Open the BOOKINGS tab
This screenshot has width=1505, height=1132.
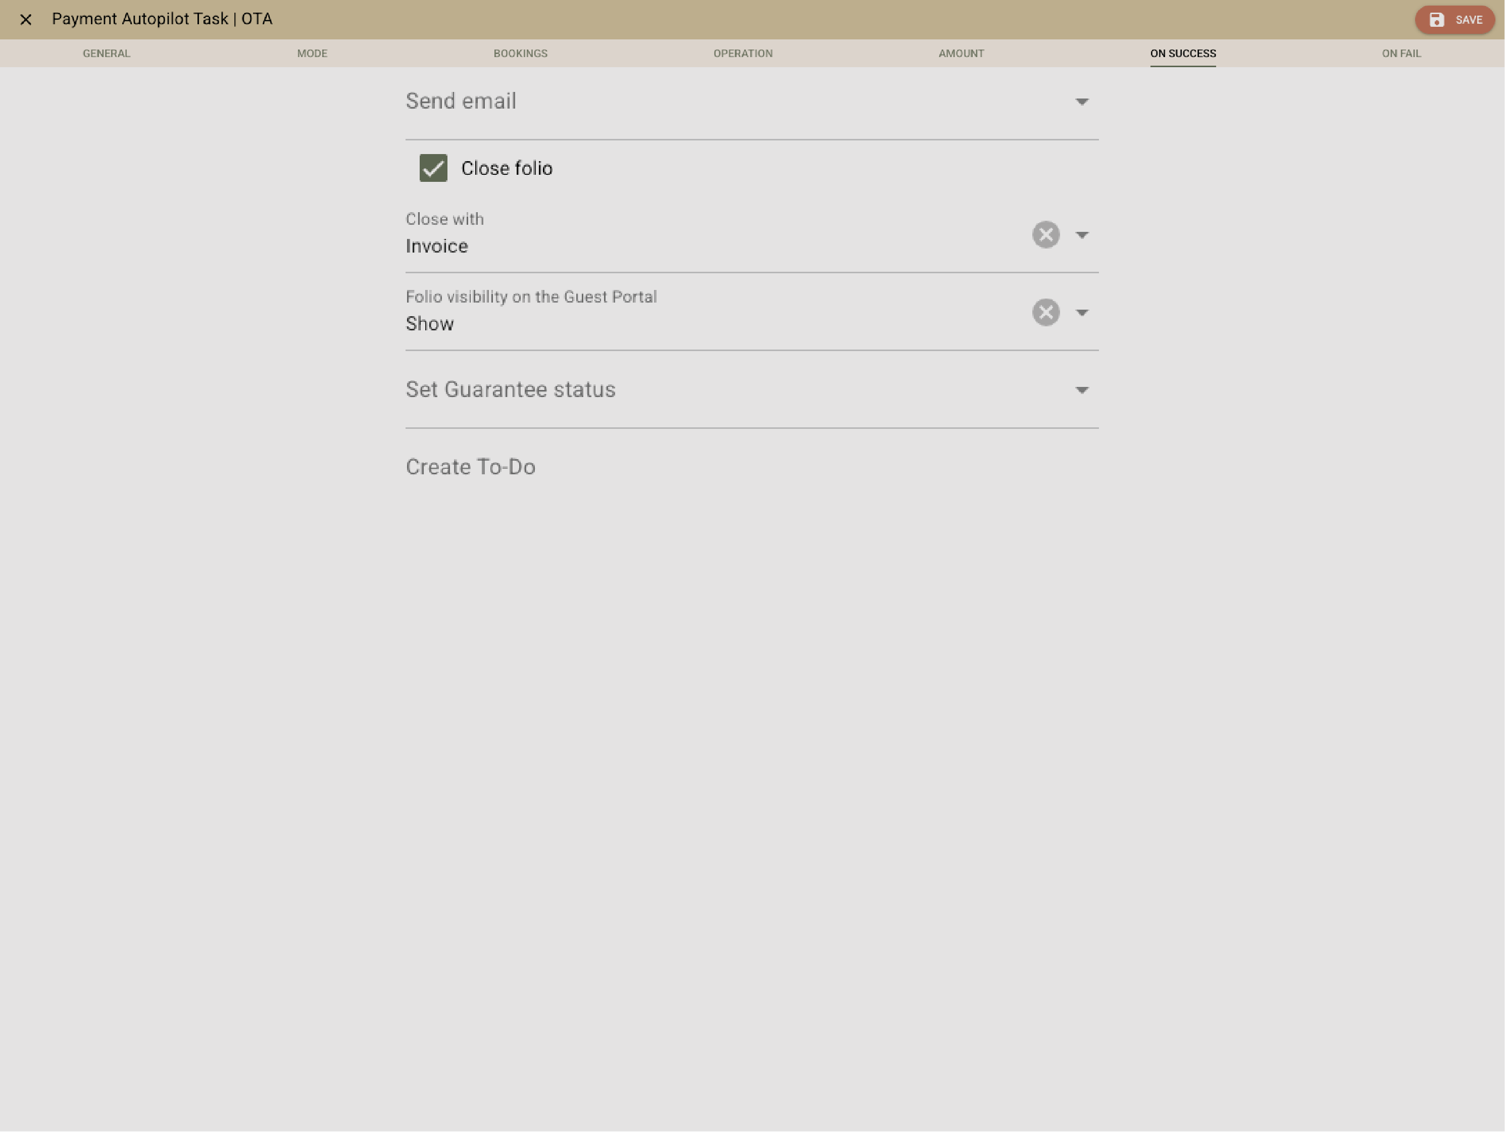coord(521,53)
